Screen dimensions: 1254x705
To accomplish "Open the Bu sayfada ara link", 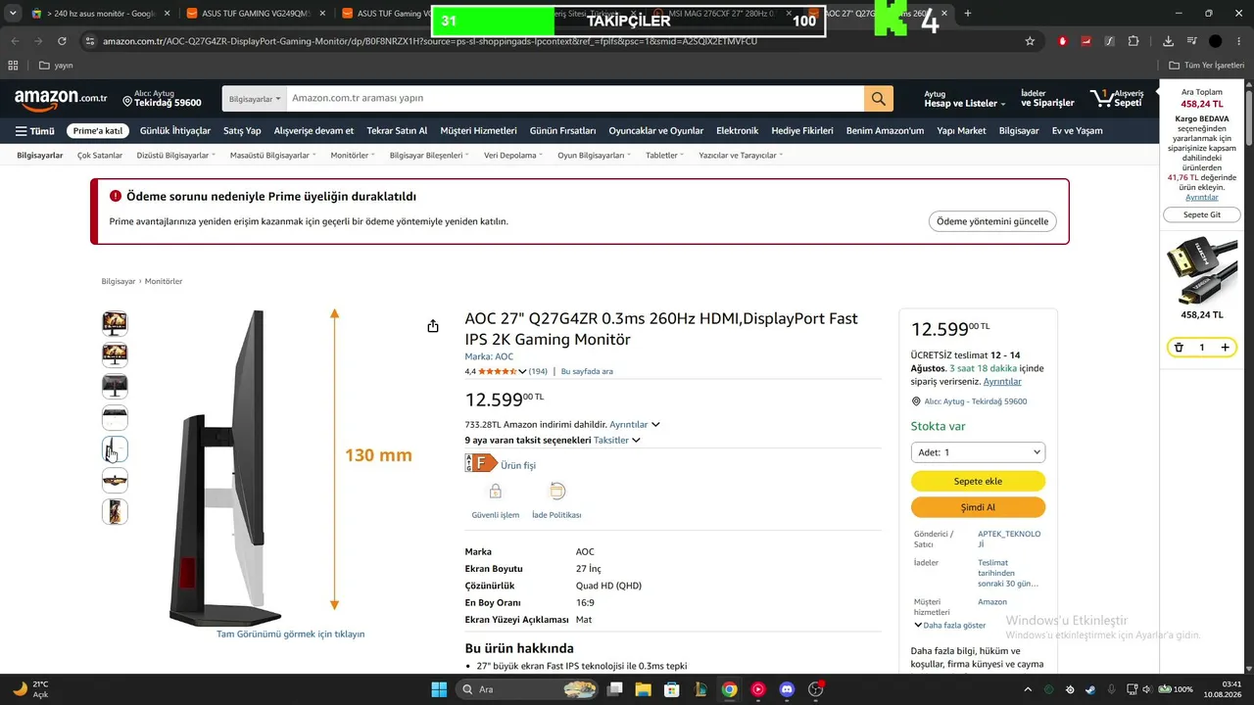I will click(x=587, y=372).
